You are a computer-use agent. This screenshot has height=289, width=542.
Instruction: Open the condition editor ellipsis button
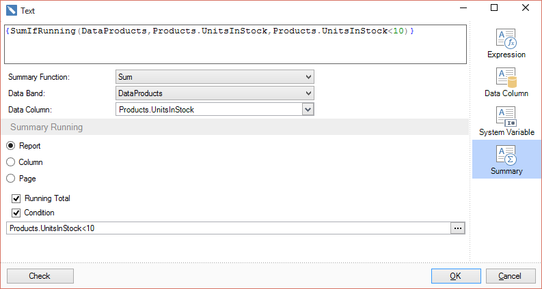458,228
